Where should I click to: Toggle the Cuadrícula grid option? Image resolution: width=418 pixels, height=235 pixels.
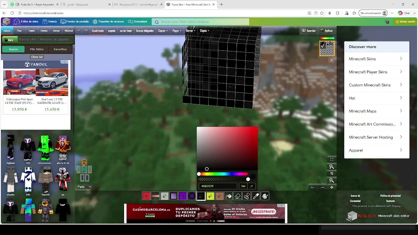pos(98,31)
